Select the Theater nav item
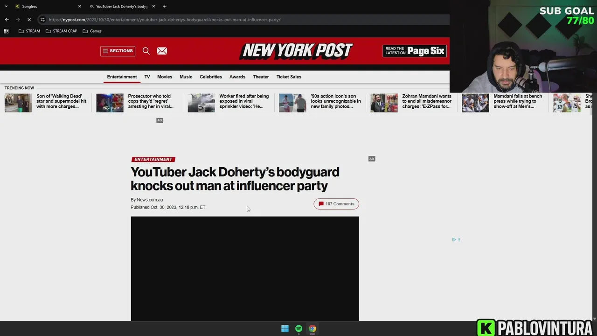Viewport: 597px width, 336px height. pyautogui.click(x=261, y=77)
